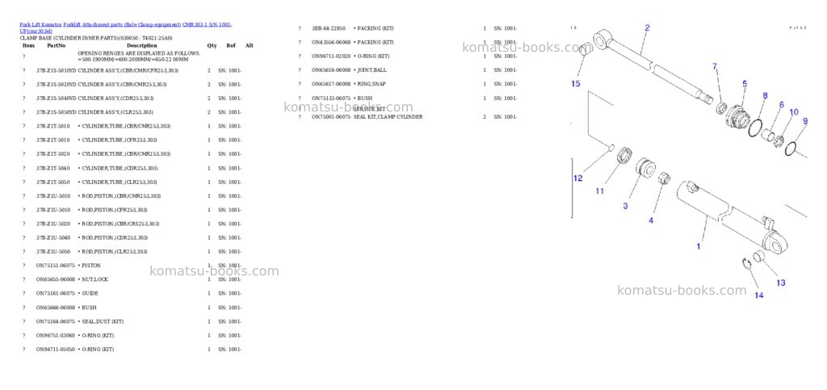Select part number ON96711-02020

pos(330,57)
